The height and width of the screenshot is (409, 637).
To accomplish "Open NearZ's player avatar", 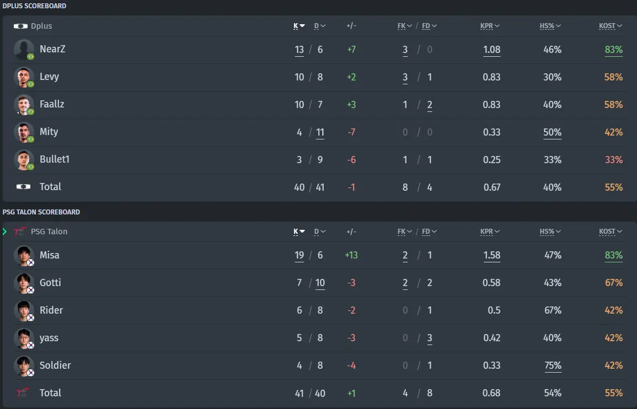I will point(24,50).
